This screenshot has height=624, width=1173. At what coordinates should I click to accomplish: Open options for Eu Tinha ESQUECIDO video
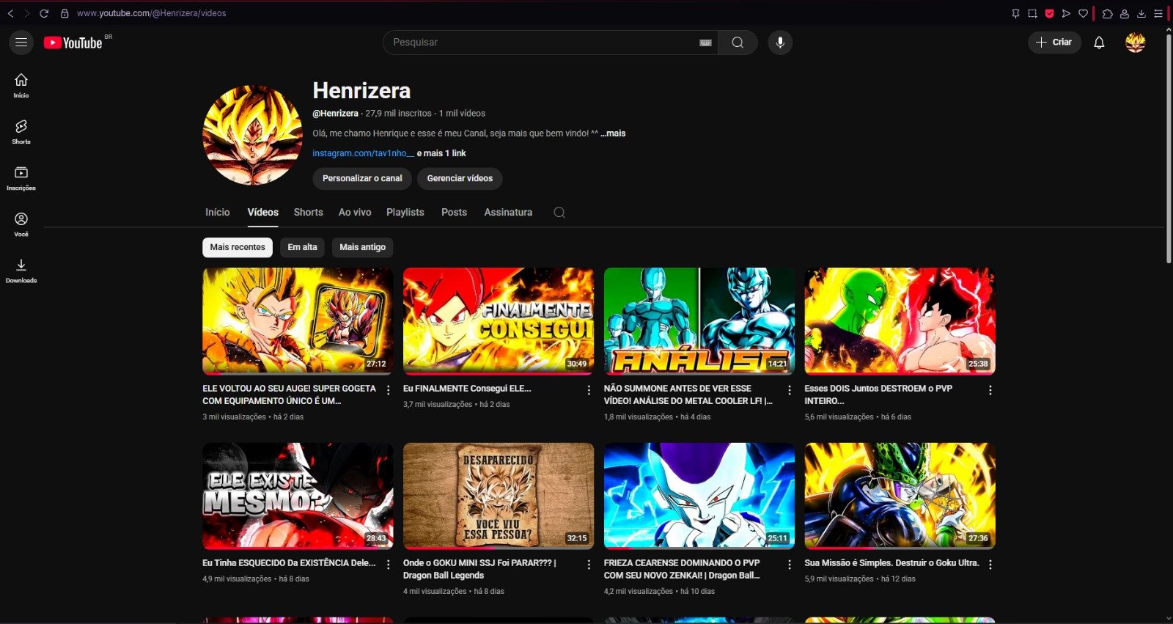click(x=389, y=565)
